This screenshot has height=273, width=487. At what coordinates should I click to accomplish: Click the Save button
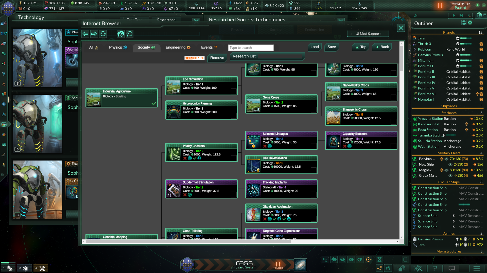tap(332, 47)
